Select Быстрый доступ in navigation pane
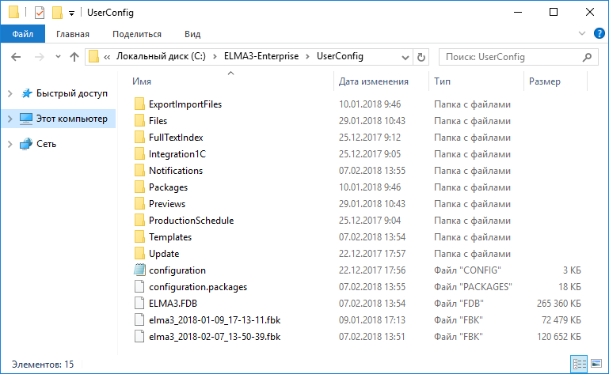The width and height of the screenshot is (609, 374). tap(72, 93)
